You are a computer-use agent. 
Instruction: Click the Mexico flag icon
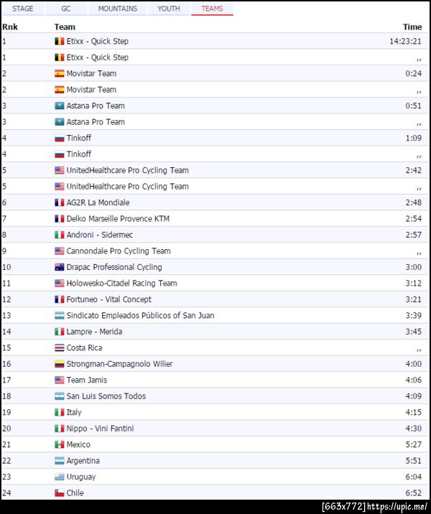60,444
